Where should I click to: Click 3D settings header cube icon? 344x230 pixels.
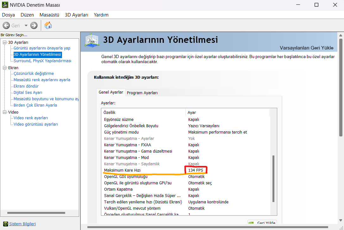click(x=92, y=40)
